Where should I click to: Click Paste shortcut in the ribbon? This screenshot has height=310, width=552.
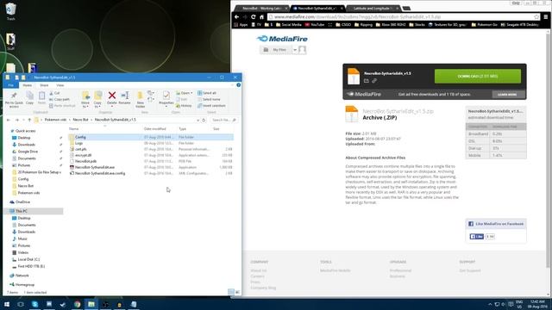tap(62, 106)
